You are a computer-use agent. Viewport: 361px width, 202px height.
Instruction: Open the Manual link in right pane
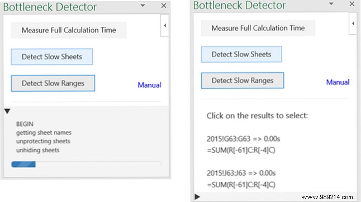pos(338,82)
